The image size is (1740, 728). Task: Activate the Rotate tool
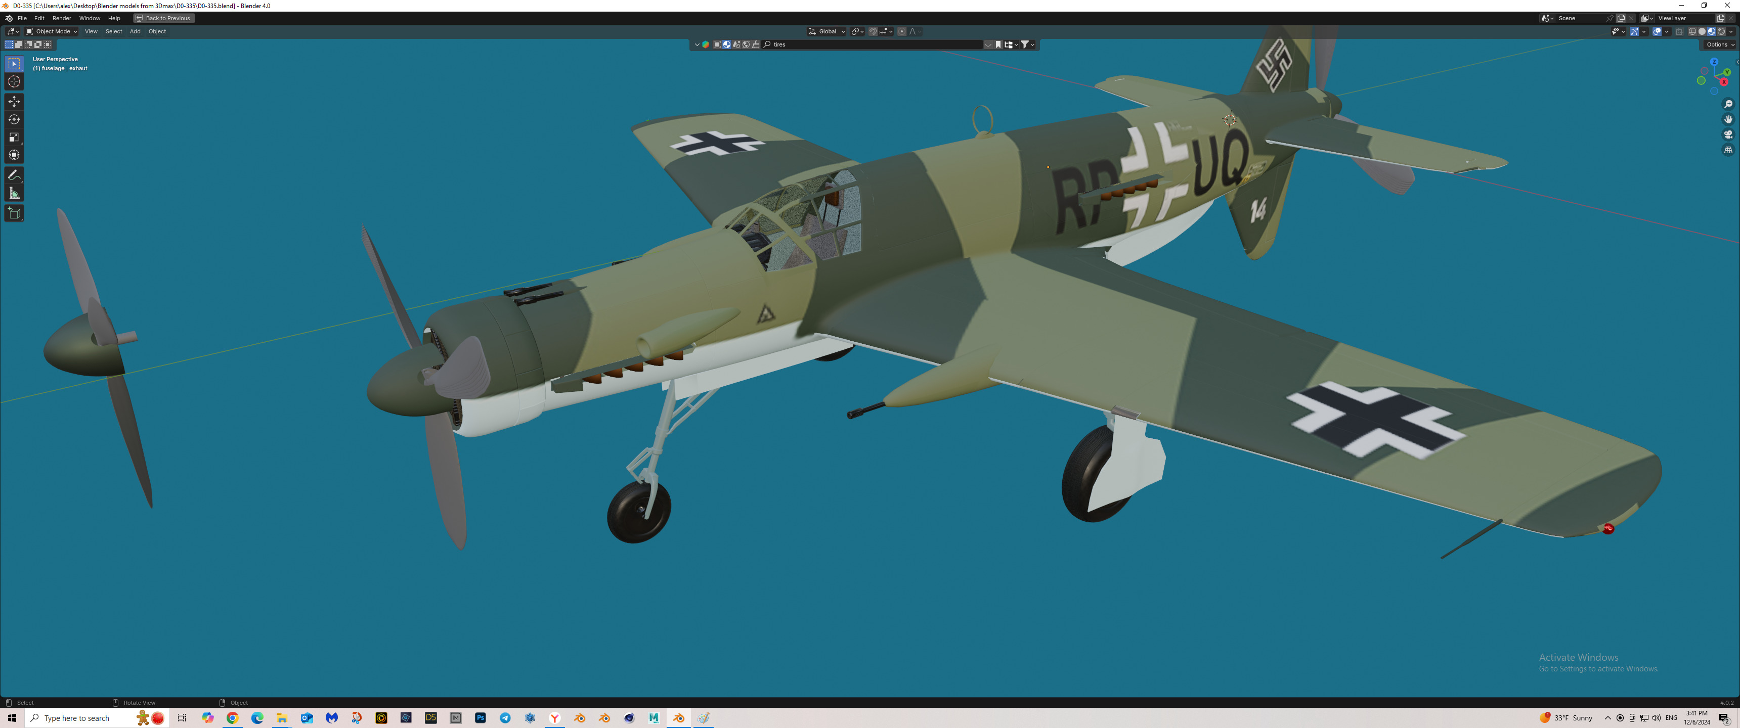coord(14,119)
